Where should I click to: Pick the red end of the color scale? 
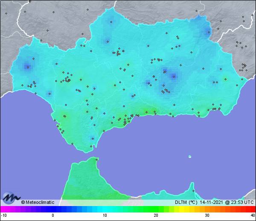(x=252, y=209)
